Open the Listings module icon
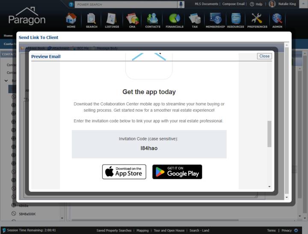308x234 pixels. click(112, 21)
